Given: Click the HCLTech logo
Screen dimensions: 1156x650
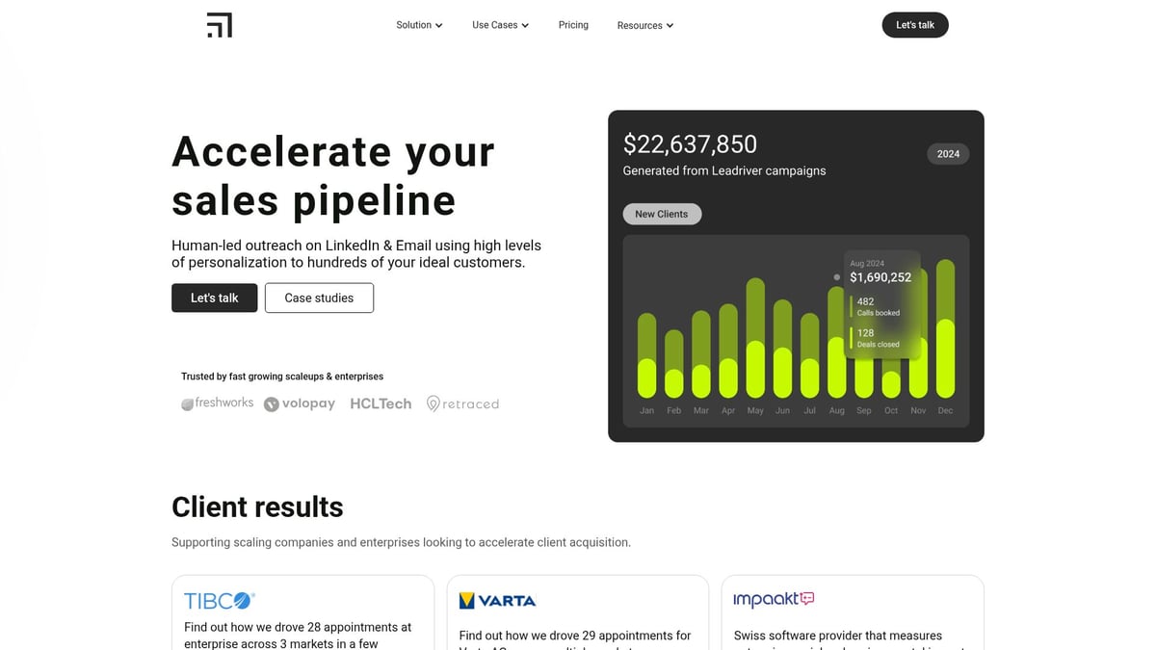Looking at the screenshot, I should [x=380, y=403].
